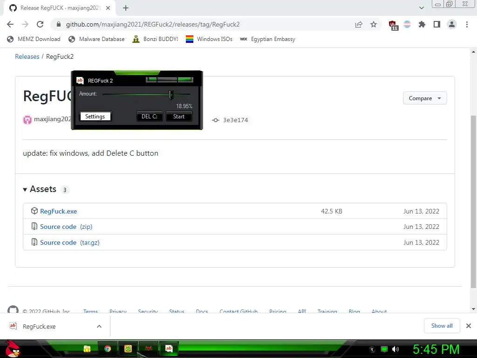This screenshot has height=358, width=477.
Task: Click the 18.95% value in REGFuck 2
Action: (x=184, y=106)
